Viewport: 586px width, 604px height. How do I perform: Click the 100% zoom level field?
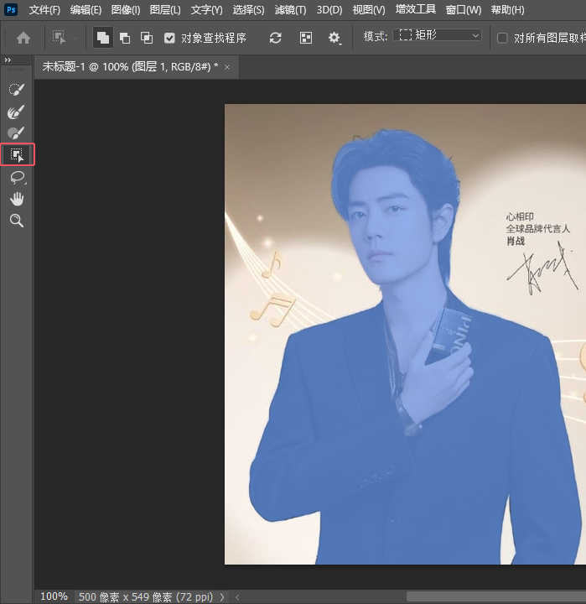point(54,596)
